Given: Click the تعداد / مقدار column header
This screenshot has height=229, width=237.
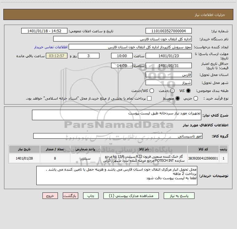Looking at the screenshot, I should (x=55, y=149).
